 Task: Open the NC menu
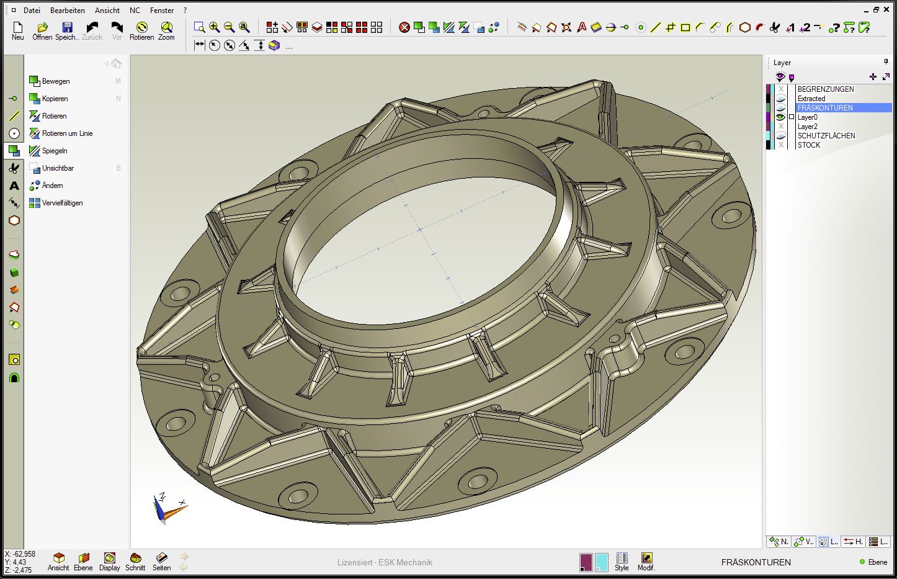pyautogui.click(x=135, y=11)
